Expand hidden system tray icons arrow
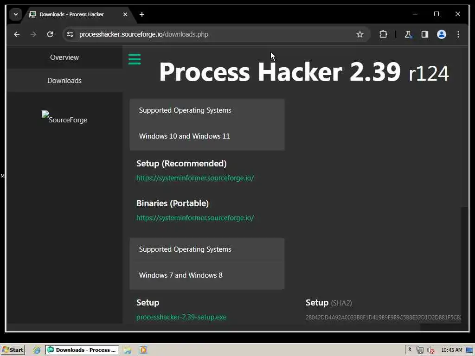 (x=410, y=350)
